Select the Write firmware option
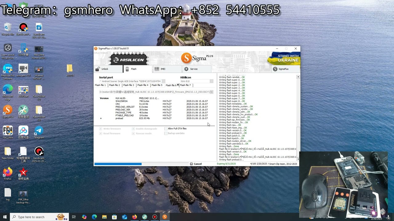 (x=110, y=129)
